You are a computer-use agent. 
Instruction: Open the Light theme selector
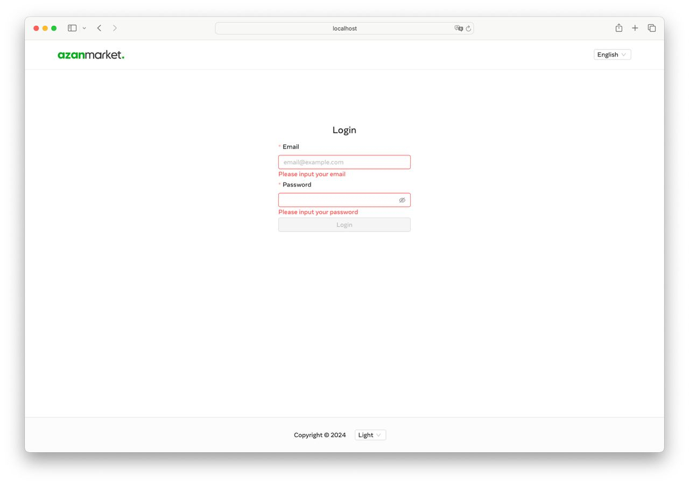pos(370,435)
